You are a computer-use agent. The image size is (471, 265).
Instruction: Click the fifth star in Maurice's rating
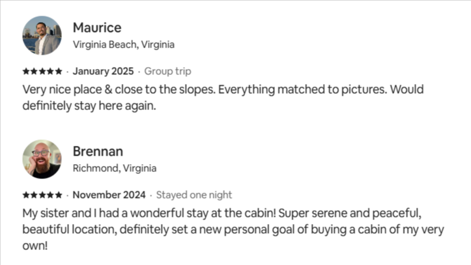click(59, 71)
